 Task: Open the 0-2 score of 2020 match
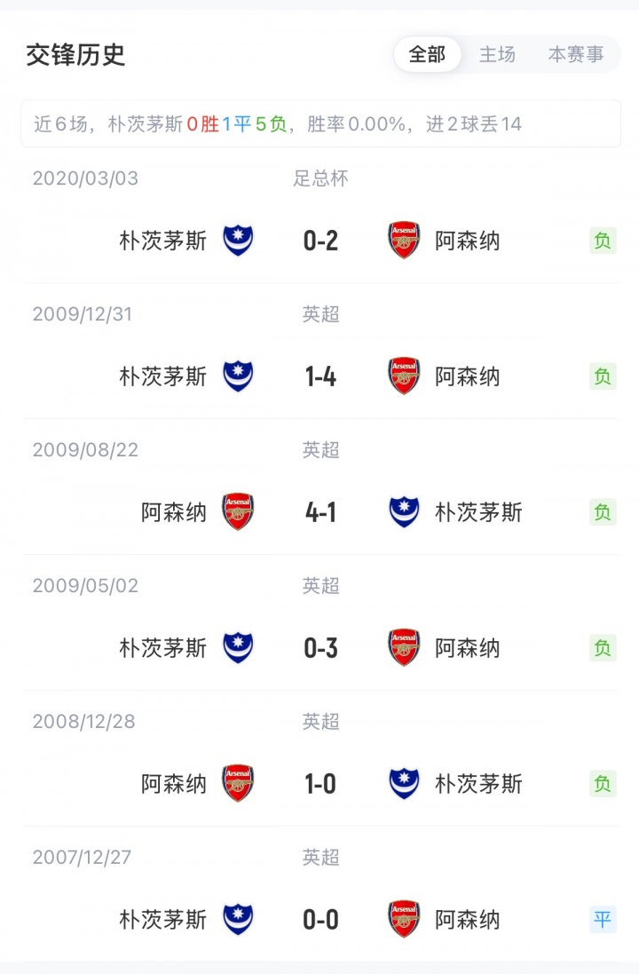320,241
